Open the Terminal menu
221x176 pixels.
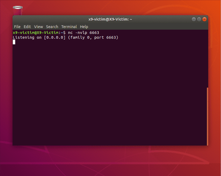[x=69, y=27]
